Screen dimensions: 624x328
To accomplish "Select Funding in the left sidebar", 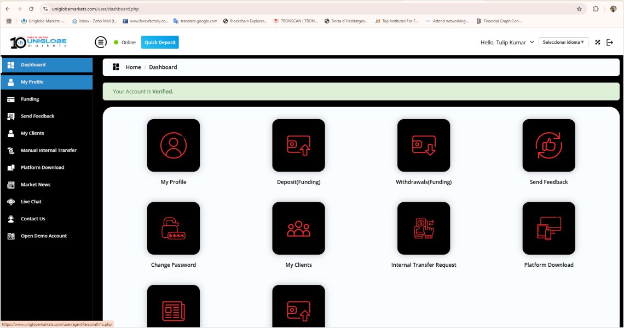I will click(30, 99).
